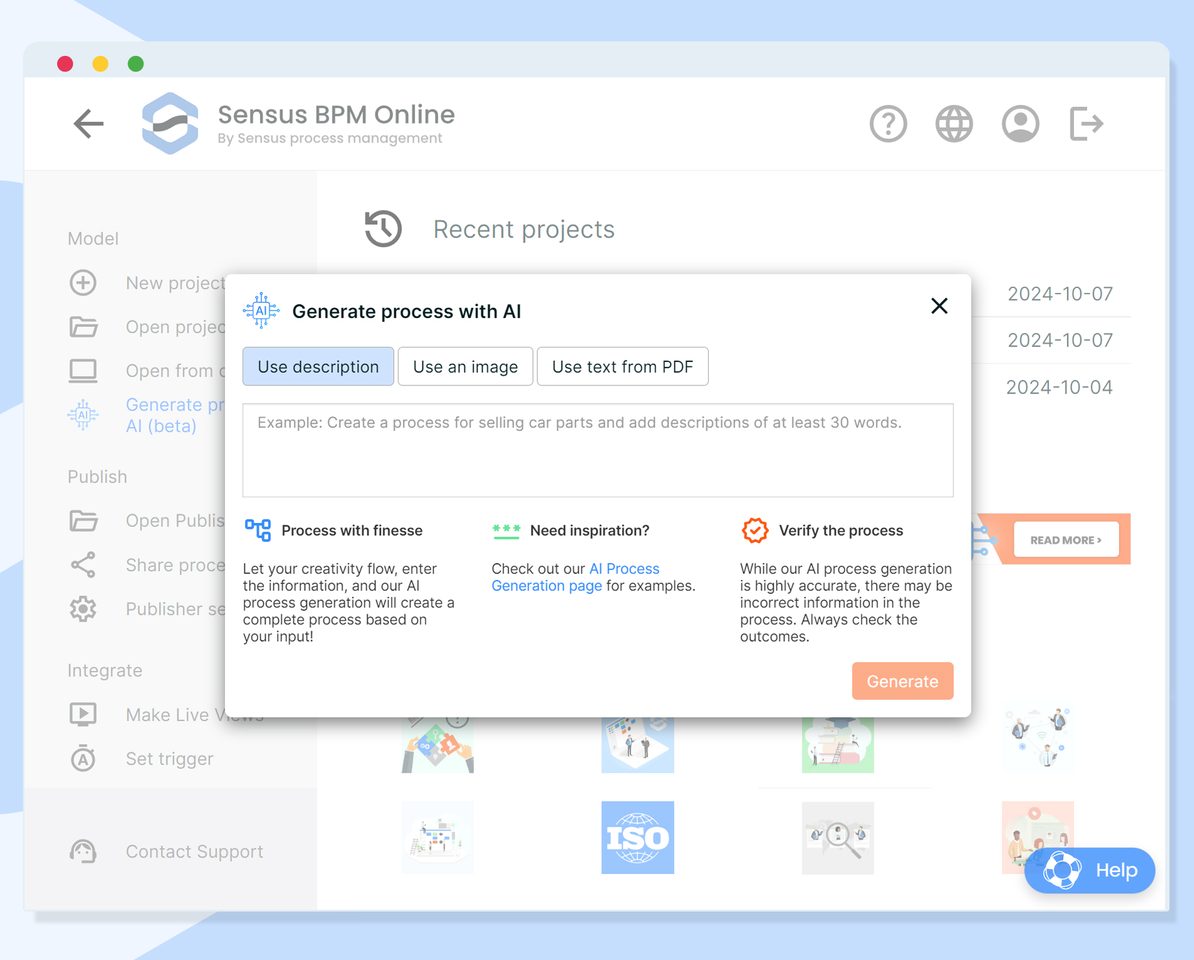Click the New project plus icon

pyautogui.click(x=82, y=283)
